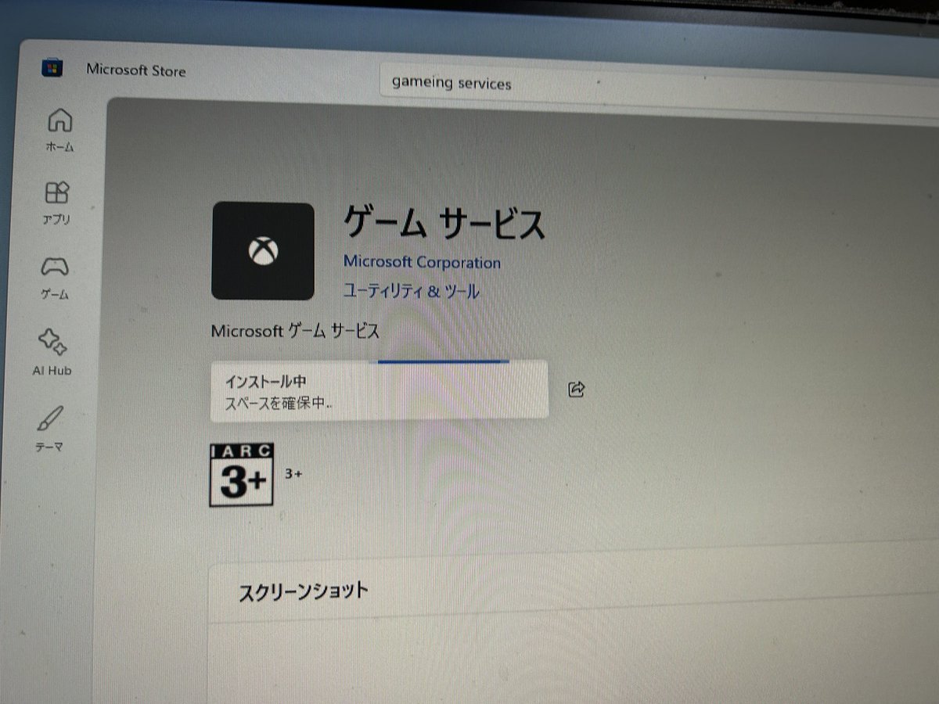The image size is (939, 704).
Task: Click the 'Microsoft ゲーム サービス' description text
Action: [295, 331]
